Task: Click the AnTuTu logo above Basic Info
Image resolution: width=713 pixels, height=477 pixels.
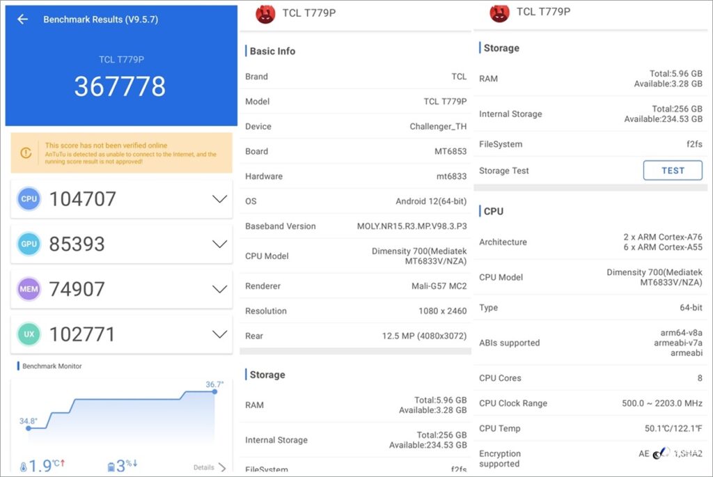Action: [265, 13]
